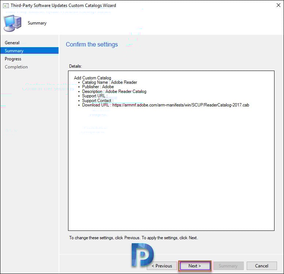The width and height of the screenshot is (284, 274).
Task: Click the wizard title bar icon
Action: (x=6, y=6)
